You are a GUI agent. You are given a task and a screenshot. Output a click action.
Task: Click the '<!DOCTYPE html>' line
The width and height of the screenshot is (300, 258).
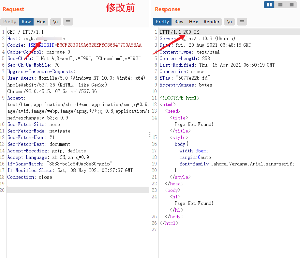[179, 98]
